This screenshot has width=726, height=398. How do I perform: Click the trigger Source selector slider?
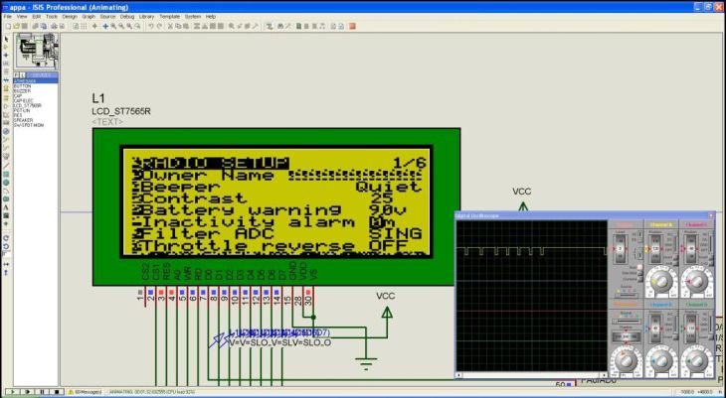[x=627, y=295]
